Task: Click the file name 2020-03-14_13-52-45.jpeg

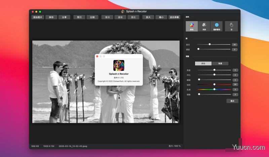Action: (x=73, y=146)
